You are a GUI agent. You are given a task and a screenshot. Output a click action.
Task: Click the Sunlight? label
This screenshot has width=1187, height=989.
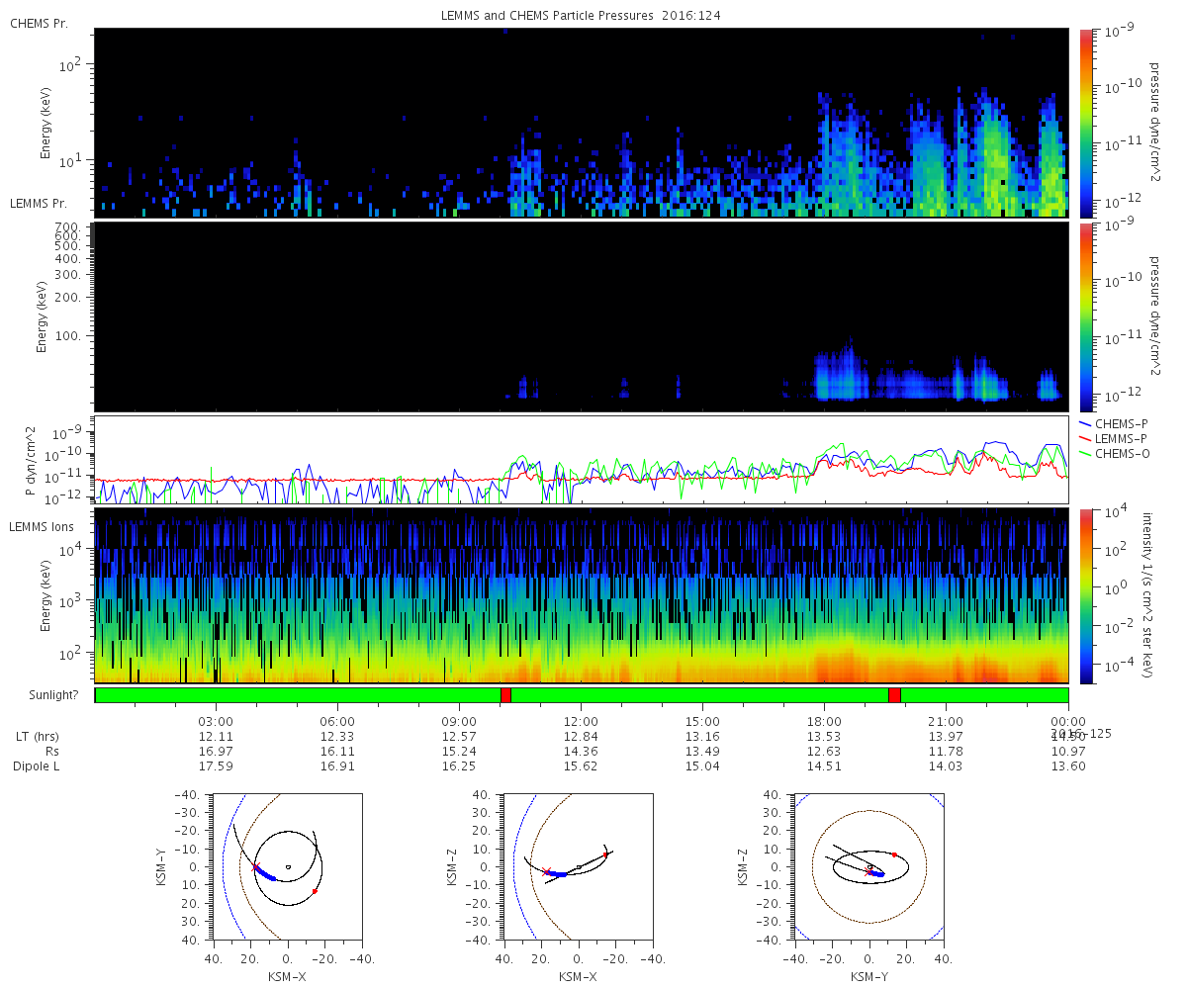tap(43, 695)
